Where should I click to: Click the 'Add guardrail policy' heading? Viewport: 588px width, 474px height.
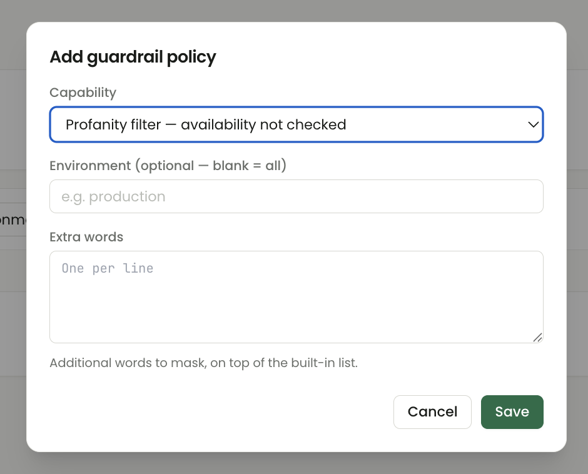pos(133,57)
